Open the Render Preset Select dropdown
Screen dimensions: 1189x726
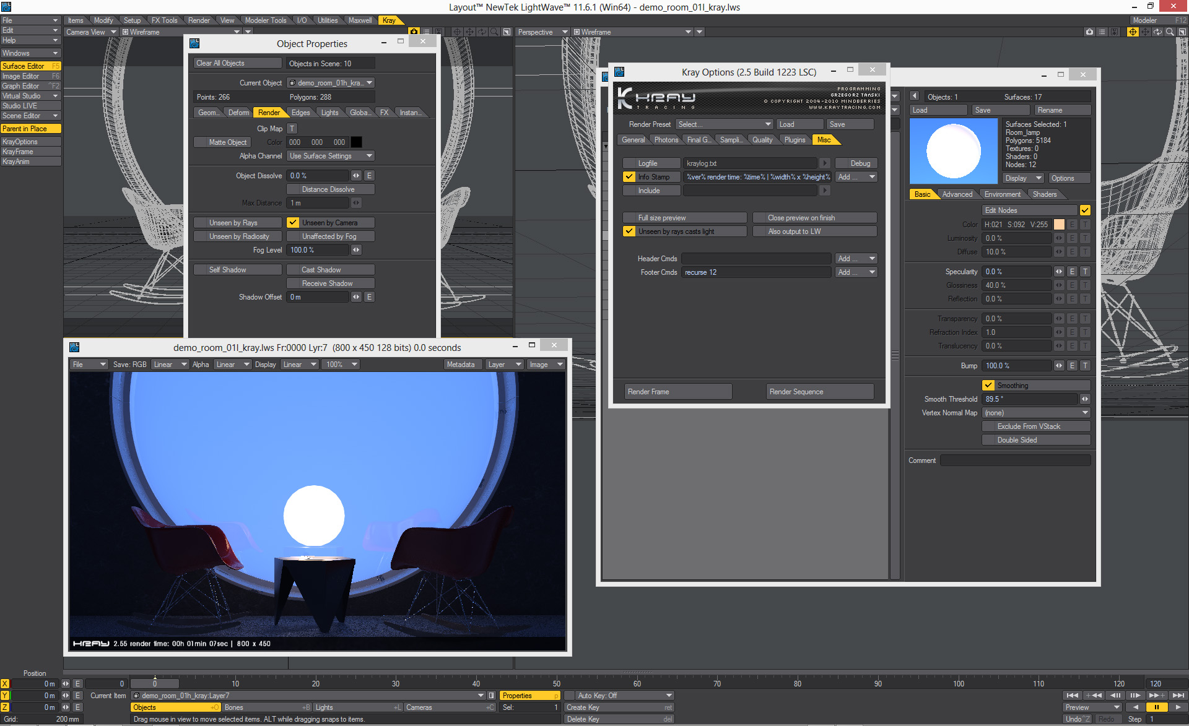[x=724, y=124]
